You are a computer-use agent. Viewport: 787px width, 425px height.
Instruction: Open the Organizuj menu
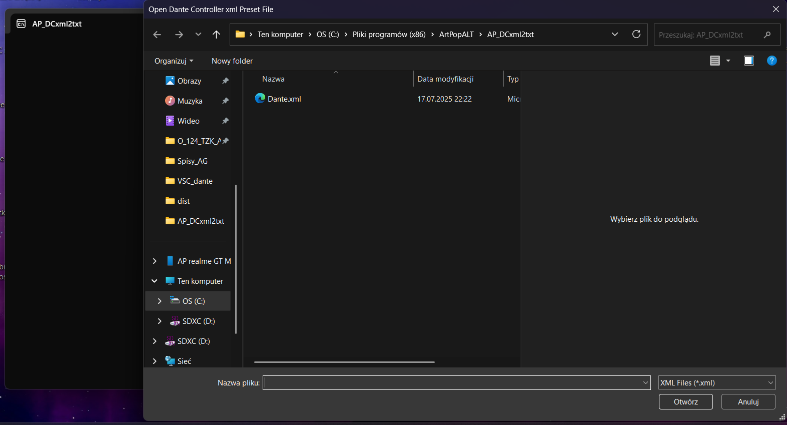[174, 61]
